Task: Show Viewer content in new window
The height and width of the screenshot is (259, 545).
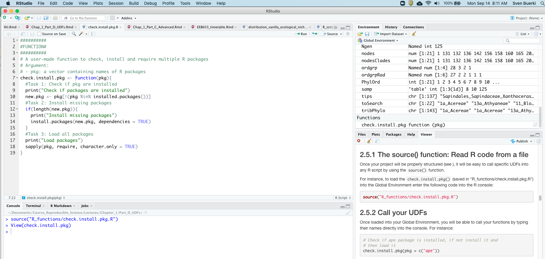Action: (377, 141)
